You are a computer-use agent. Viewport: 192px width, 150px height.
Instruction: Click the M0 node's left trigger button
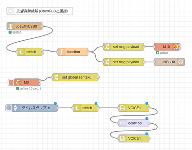[x=11, y=82]
